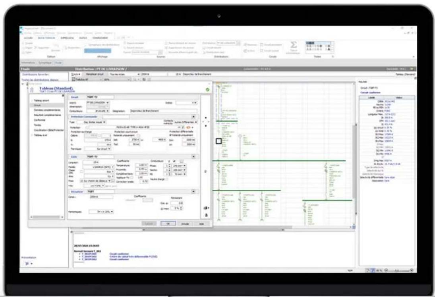Open the Distributions favorites link
The height and width of the screenshot is (297, 435).
click(35, 74)
